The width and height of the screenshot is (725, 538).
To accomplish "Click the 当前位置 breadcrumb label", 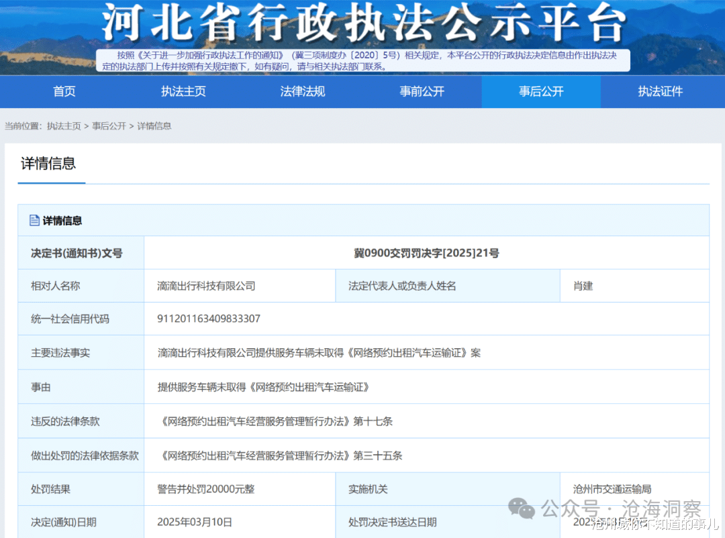I will click(x=23, y=126).
